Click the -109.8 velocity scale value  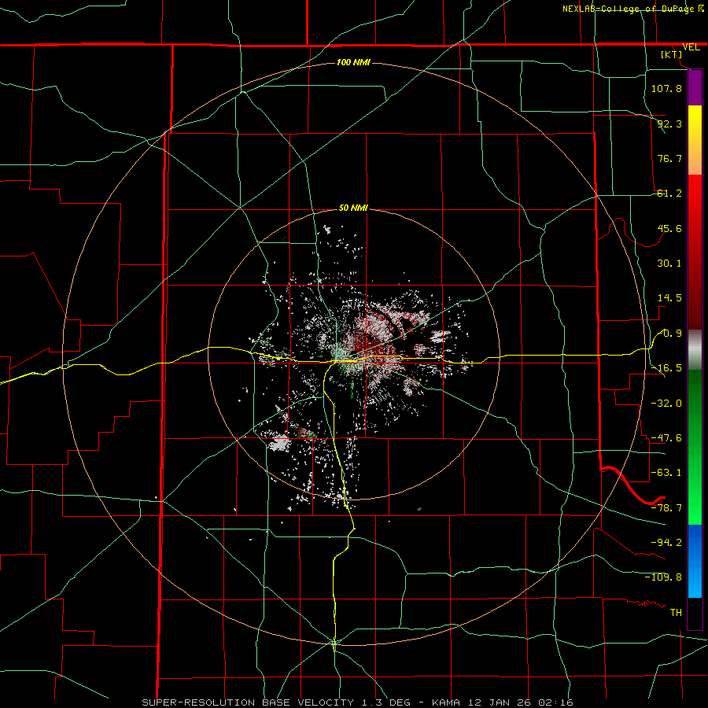point(663,577)
